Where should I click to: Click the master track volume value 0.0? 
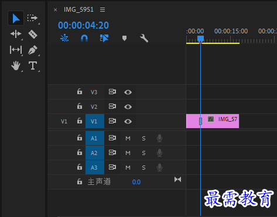(136, 182)
